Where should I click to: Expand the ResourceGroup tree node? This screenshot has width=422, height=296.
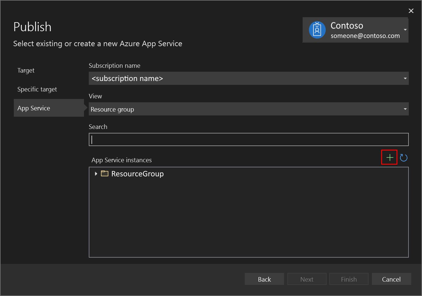(x=95, y=173)
